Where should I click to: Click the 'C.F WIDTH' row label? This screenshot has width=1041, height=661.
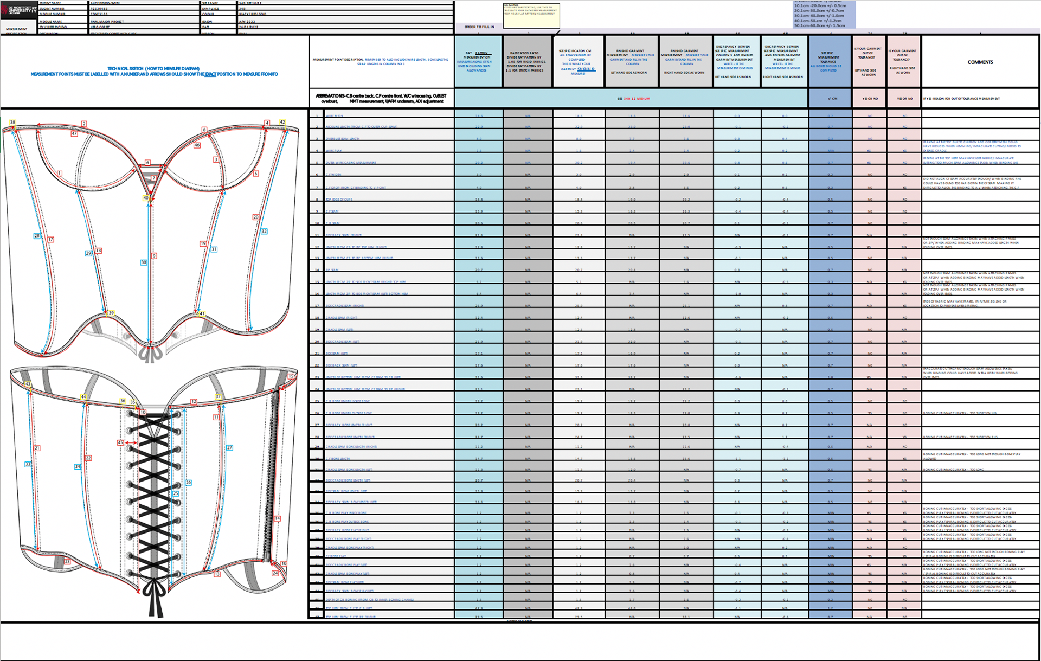333,175
